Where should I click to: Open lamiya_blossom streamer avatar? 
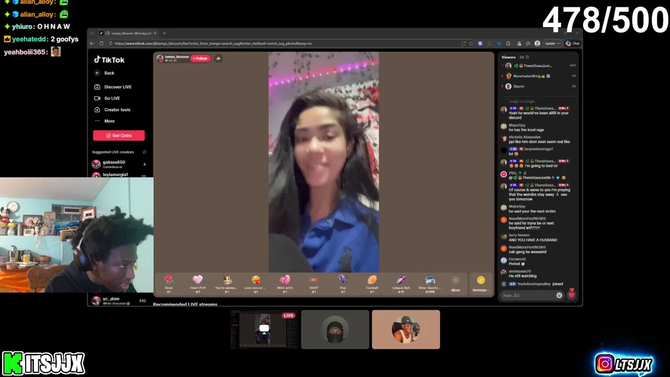(160, 58)
